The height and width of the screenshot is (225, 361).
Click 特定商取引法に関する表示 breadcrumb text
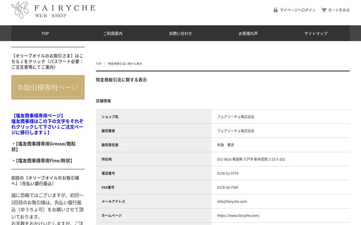pyautogui.click(x=125, y=64)
